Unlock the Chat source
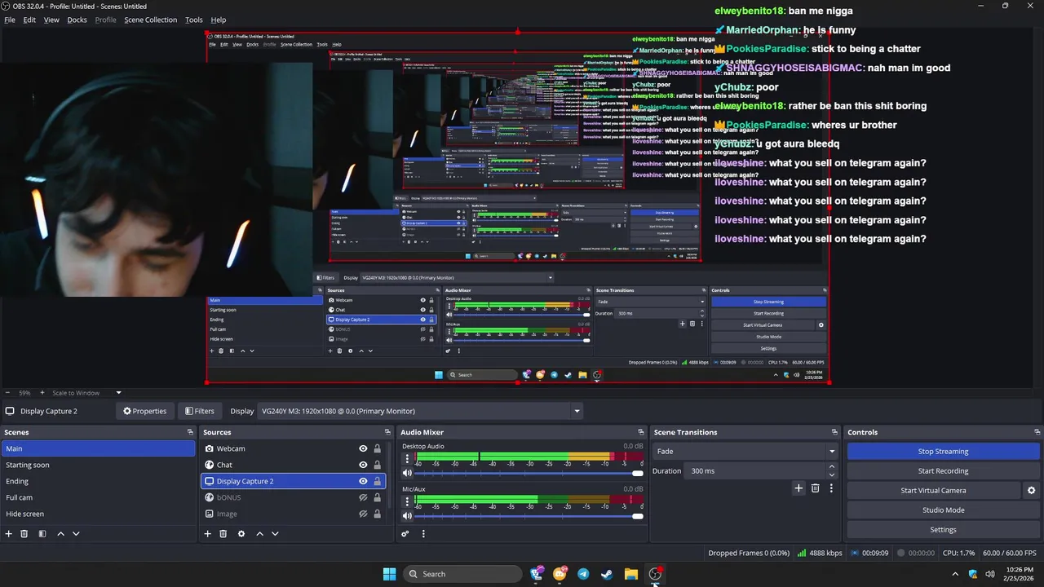Image resolution: width=1044 pixels, height=587 pixels. click(377, 465)
